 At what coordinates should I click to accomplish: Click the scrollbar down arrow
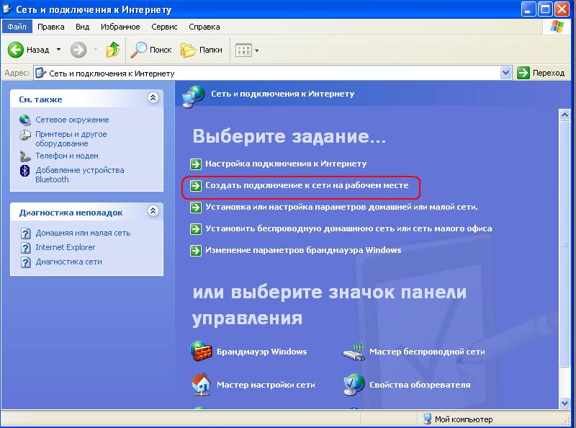point(564,404)
